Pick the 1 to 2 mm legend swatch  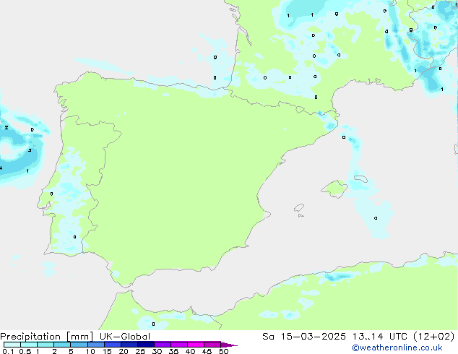pos(46,345)
